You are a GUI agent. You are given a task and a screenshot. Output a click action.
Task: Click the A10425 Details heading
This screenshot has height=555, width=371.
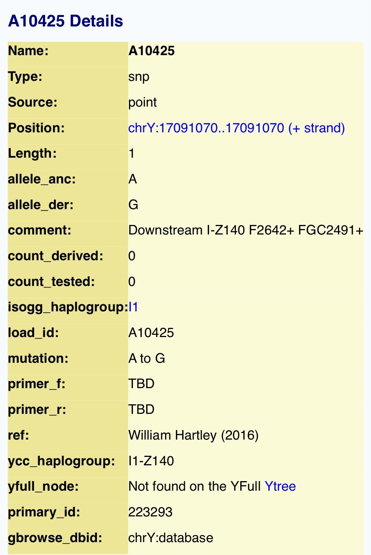coord(65,21)
